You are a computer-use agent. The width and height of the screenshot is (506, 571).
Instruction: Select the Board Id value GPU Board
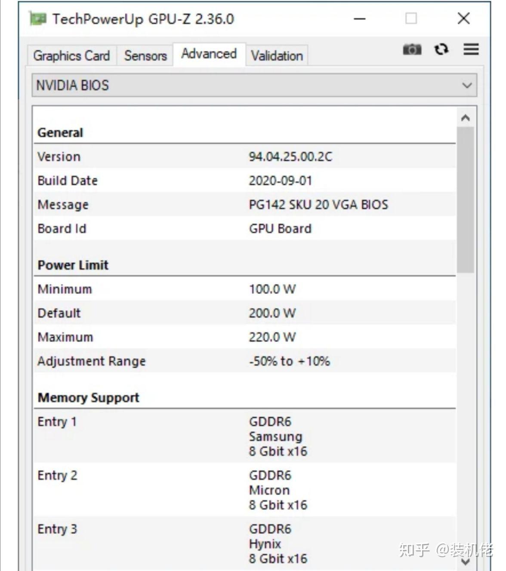tap(280, 229)
